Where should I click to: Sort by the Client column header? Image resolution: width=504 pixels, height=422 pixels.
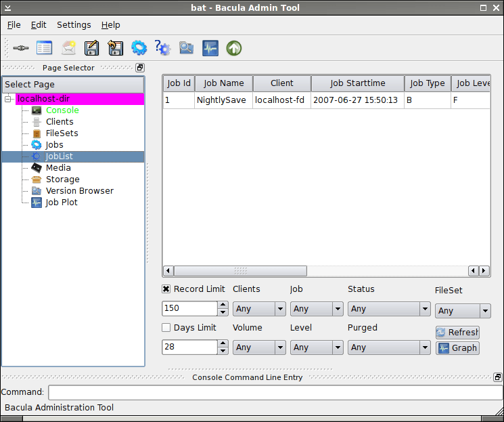[282, 83]
